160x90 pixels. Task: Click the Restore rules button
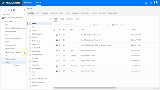[107, 25]
